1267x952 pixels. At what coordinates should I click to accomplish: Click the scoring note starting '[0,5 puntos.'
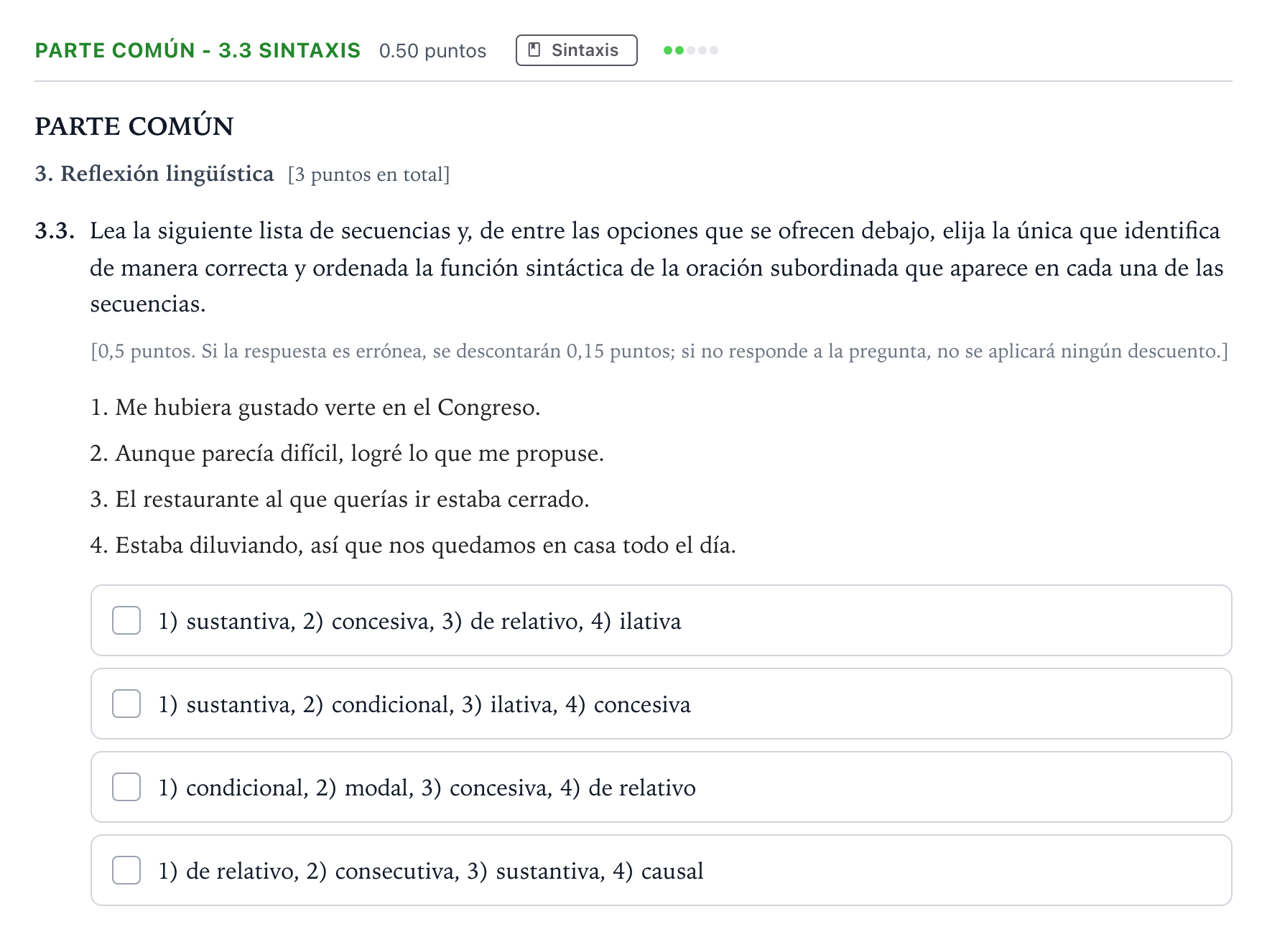click(x=659, y=351)
